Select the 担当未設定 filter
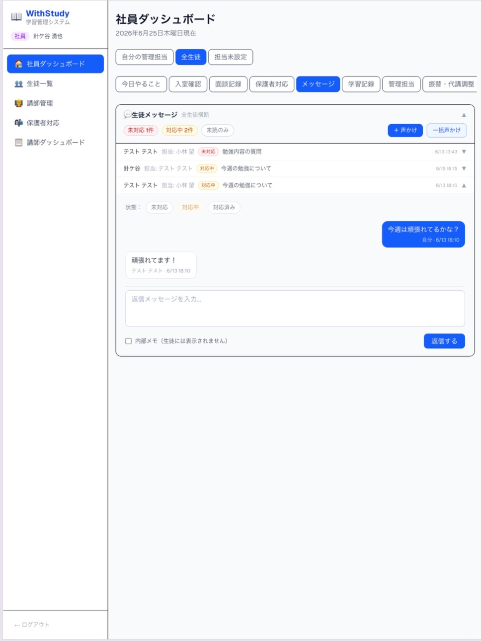Image resolution: width=481 pixels, height=641 pixels. tap(231, 57)
